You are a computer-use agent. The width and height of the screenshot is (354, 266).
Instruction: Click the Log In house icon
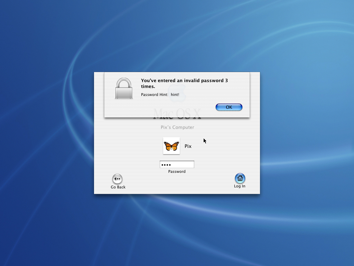[240, 178]
